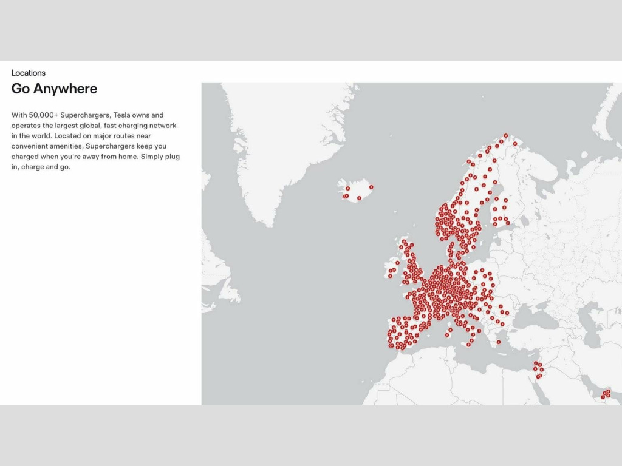Select the easternmost Supercharger pin in Iceland
622x466 pixels.
click(371, 187)
